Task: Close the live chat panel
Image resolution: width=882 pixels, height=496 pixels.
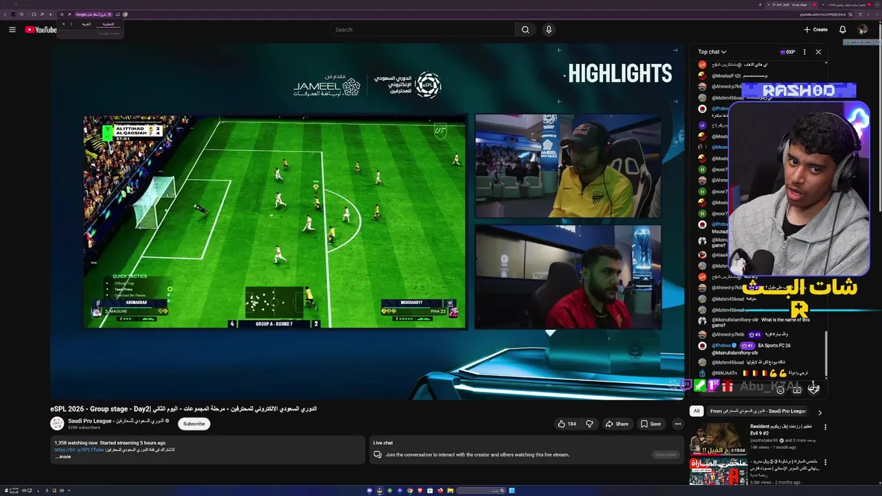Action: [x=818, y=52]
